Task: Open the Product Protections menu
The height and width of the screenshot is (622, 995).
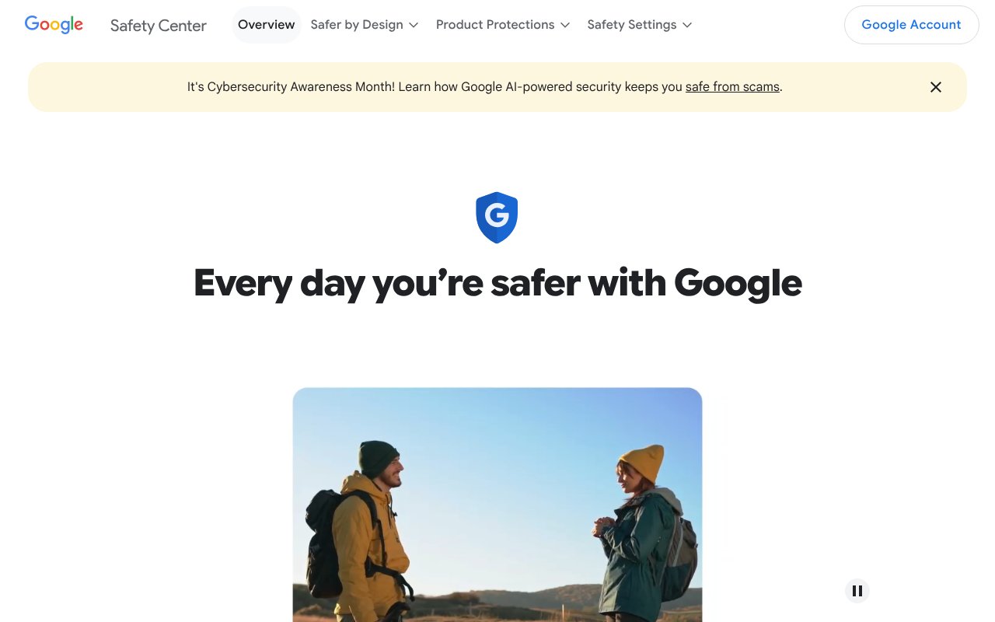Action: pyautogui.click(x=503, y=25)
